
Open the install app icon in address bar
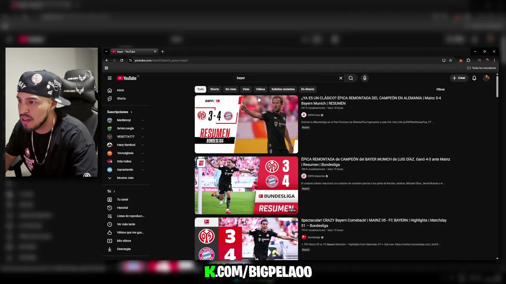click(444, 60)
